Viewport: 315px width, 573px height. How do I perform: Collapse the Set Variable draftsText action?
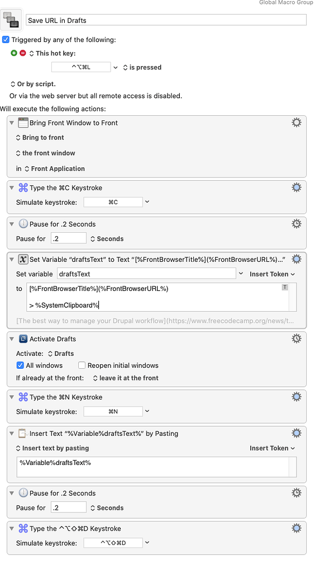[12, 260]
